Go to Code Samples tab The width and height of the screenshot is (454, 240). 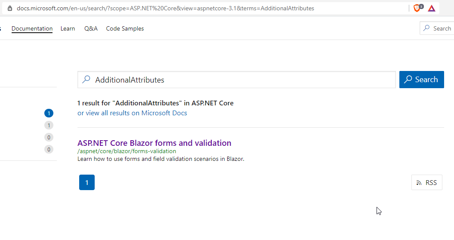click(x=125, y=28)
